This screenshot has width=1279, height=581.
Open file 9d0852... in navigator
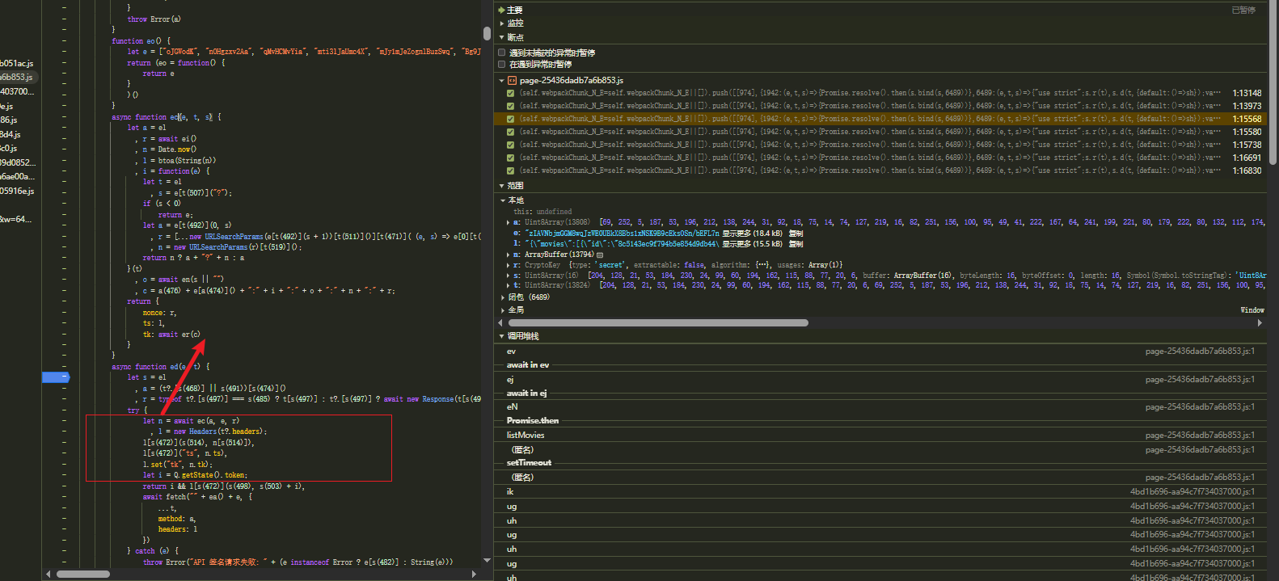pyautogui.click(x=18, y=162)
